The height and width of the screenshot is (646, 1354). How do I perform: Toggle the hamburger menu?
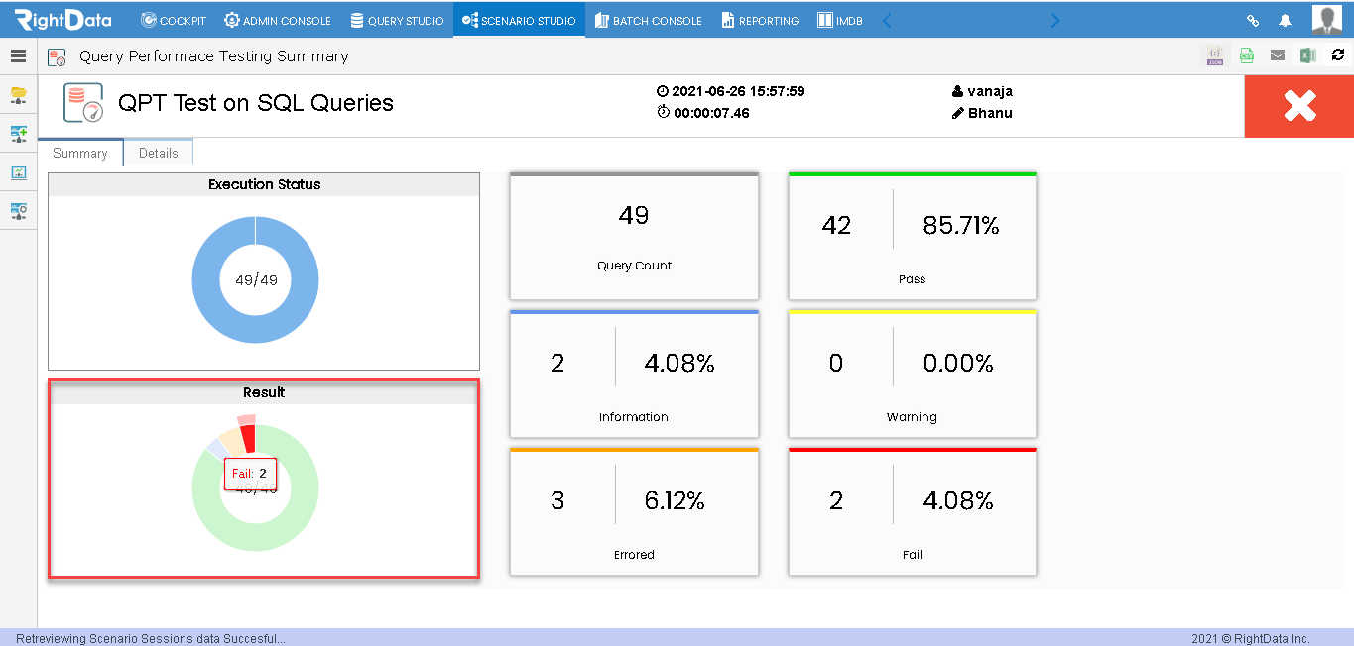pos(18,56)
